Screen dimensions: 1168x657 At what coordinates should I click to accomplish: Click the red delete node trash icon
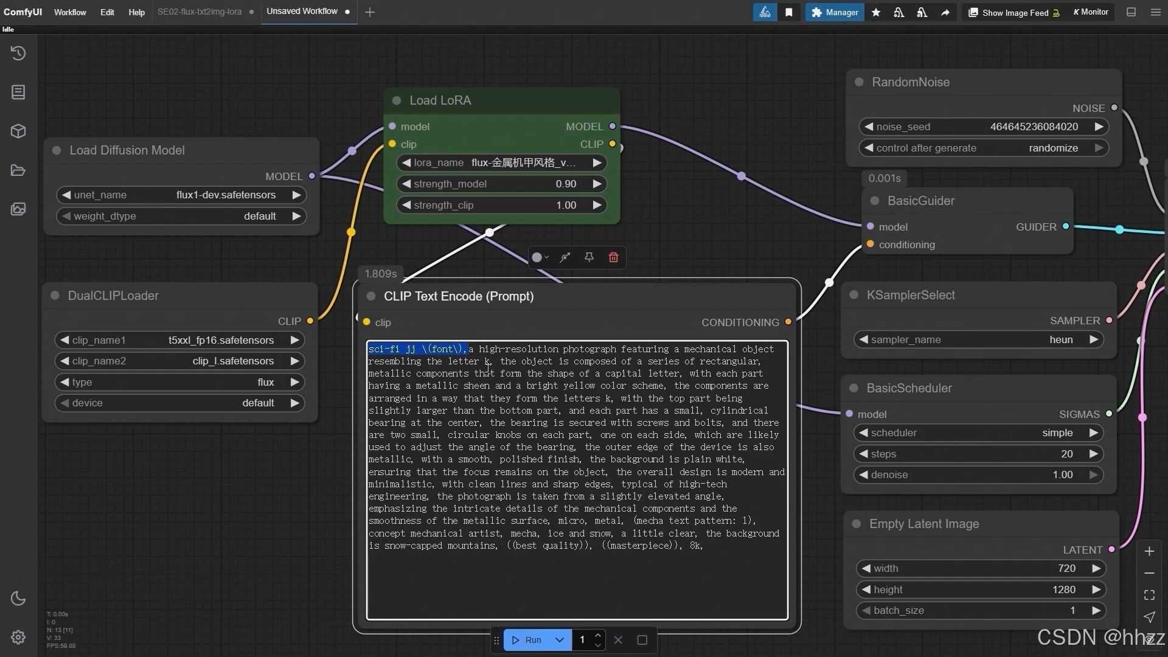tap(613, 257)
